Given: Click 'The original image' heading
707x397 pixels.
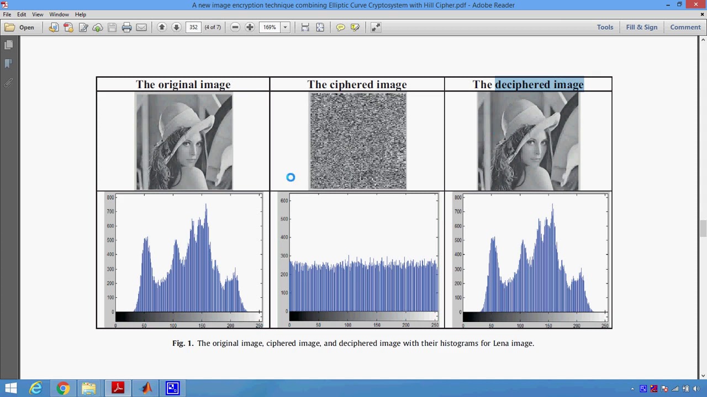Looking at the screenshot, I should [x=183, y=84].
